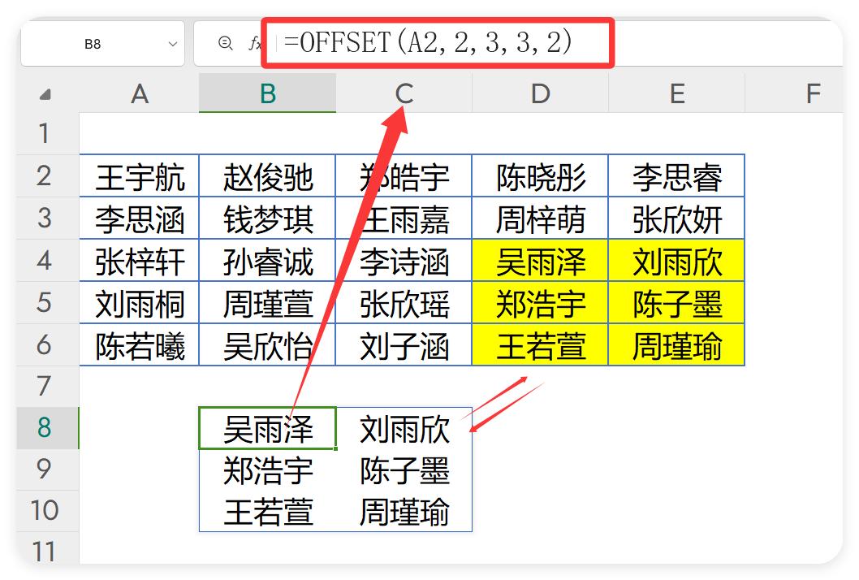Select column D header

540,93
